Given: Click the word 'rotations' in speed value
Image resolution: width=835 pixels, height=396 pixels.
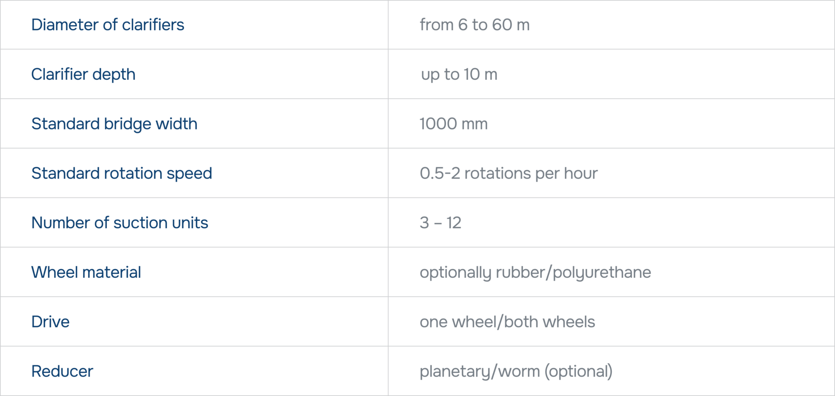Looking at the screenshot, I should (498, 173).
